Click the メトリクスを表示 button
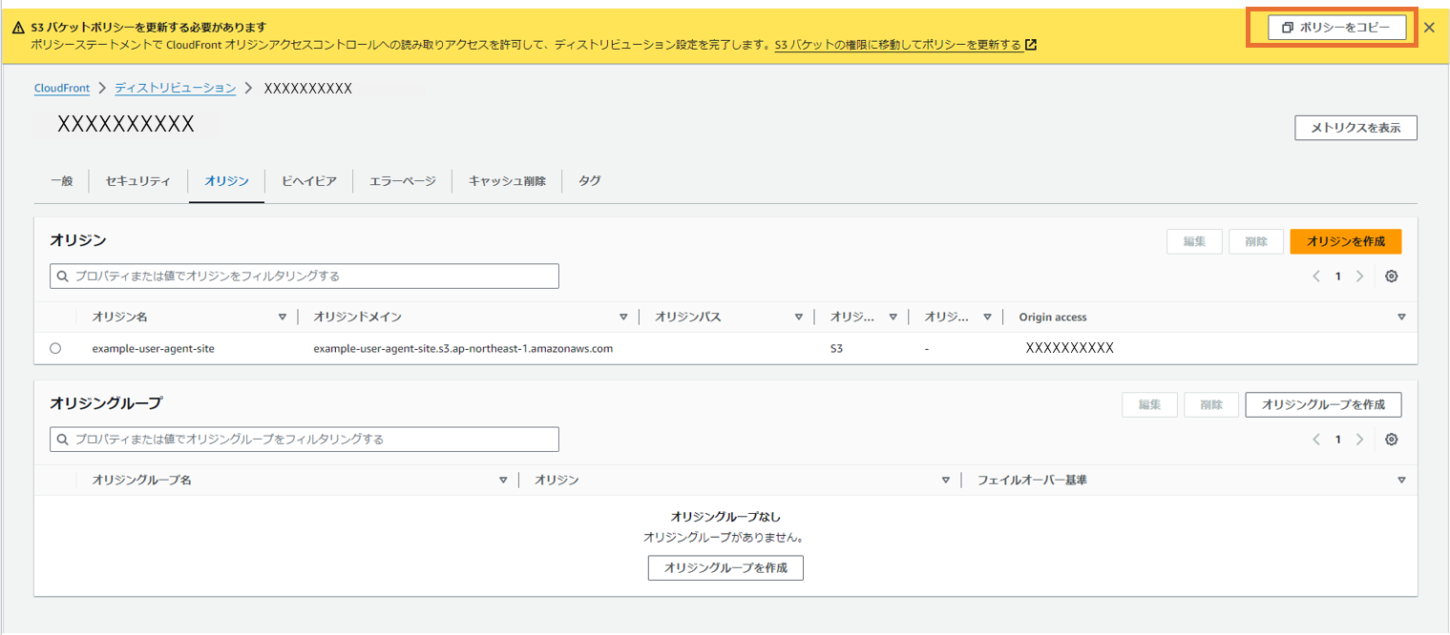 1355,128
